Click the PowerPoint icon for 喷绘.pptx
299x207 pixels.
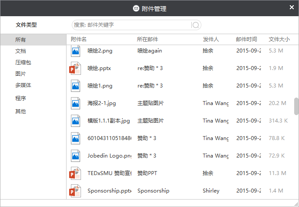click(75, 68)
